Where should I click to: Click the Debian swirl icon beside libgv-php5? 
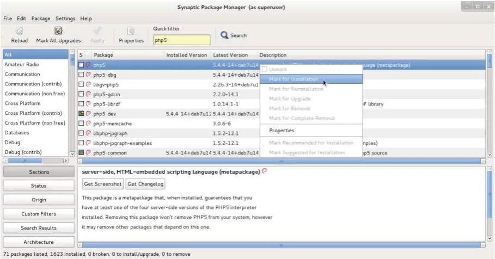pyautogui.click(x=88, y=84)
